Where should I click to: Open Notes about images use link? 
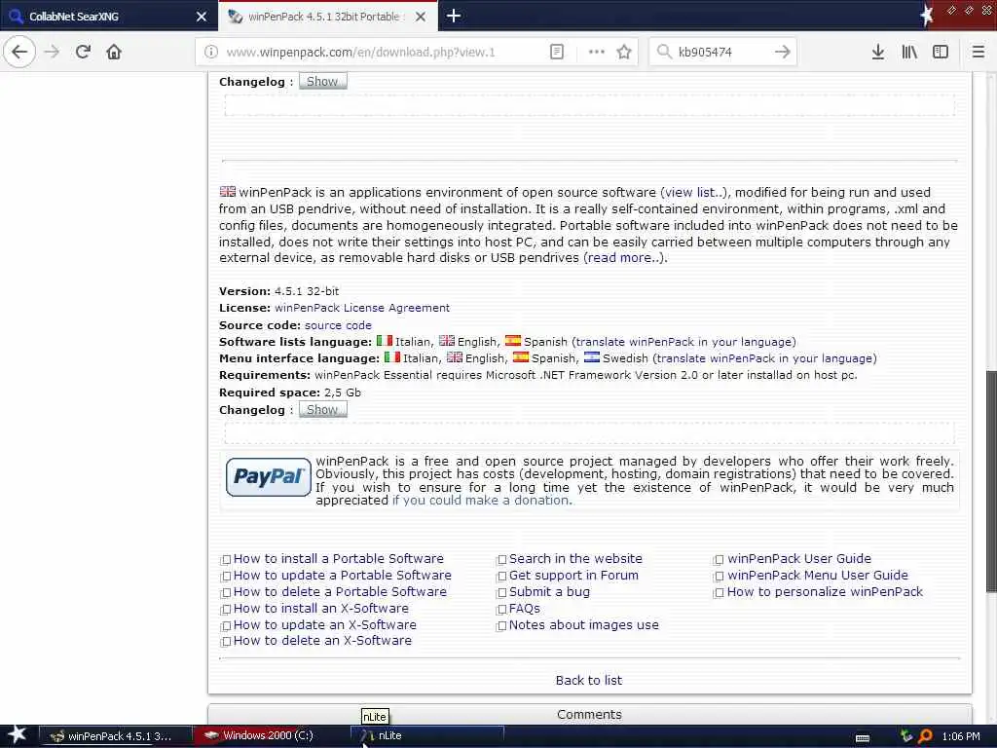584,624
